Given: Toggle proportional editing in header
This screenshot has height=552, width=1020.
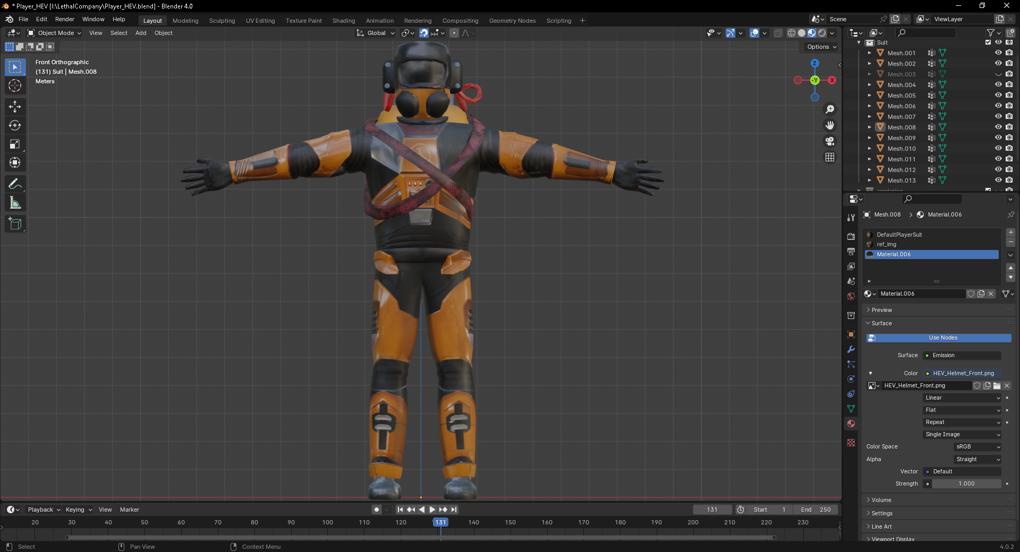Looking at the screenshot, I should [454, 33].
